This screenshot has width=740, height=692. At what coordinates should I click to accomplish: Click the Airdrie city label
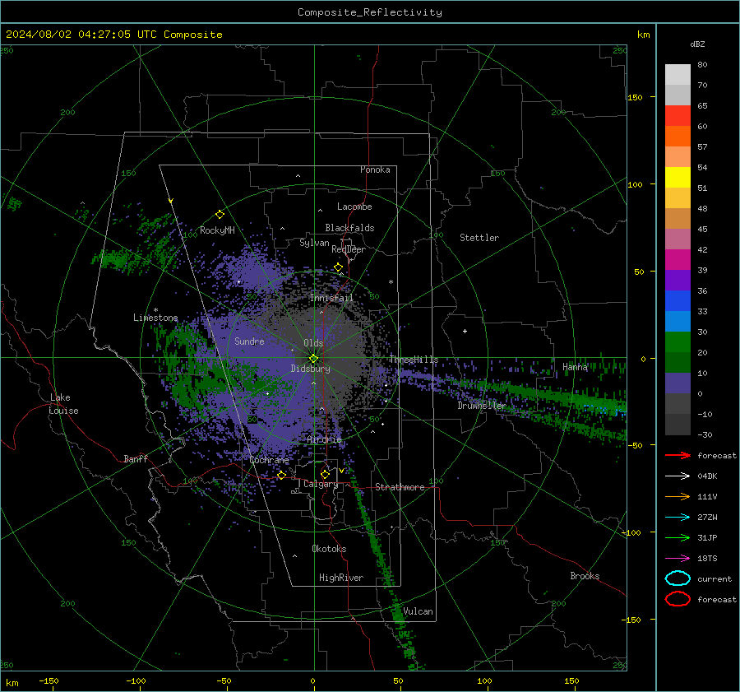click(x=324, y=439)
